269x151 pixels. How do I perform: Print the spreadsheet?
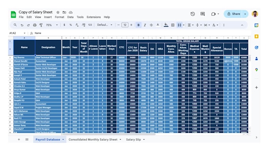(x=35, y=25)
